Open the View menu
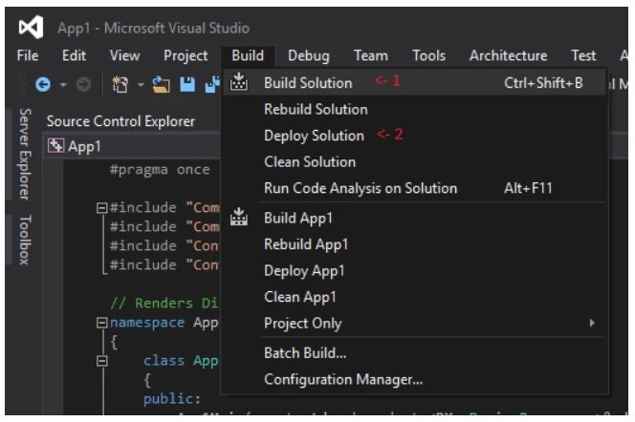635x422 pixels. (x=124, y=55)
